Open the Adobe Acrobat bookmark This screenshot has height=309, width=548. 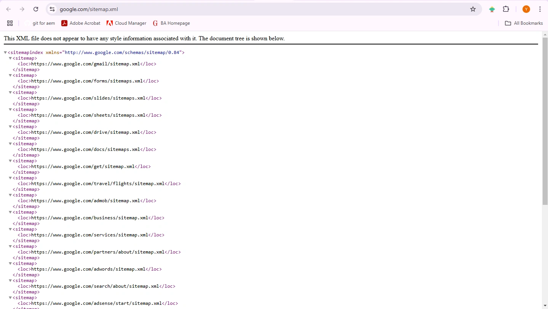tap(81, 23)
